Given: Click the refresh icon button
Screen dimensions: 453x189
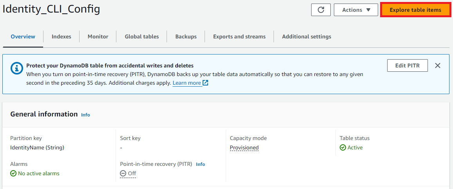Looking at the screenshot, I should coord(321,10).
